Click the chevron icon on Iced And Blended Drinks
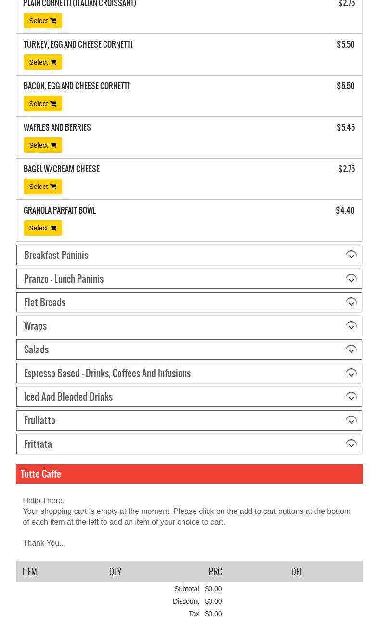The image size is (378, 619). tap(351, 397)
